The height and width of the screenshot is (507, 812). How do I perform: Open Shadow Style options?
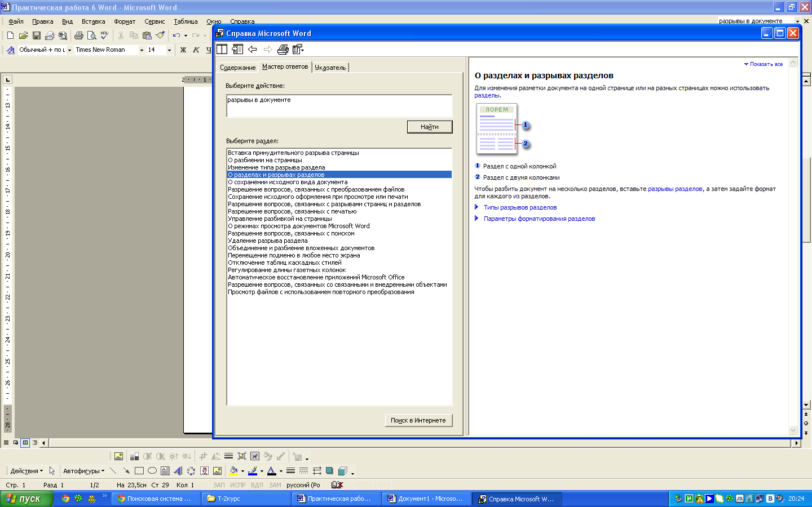[330, 471]
